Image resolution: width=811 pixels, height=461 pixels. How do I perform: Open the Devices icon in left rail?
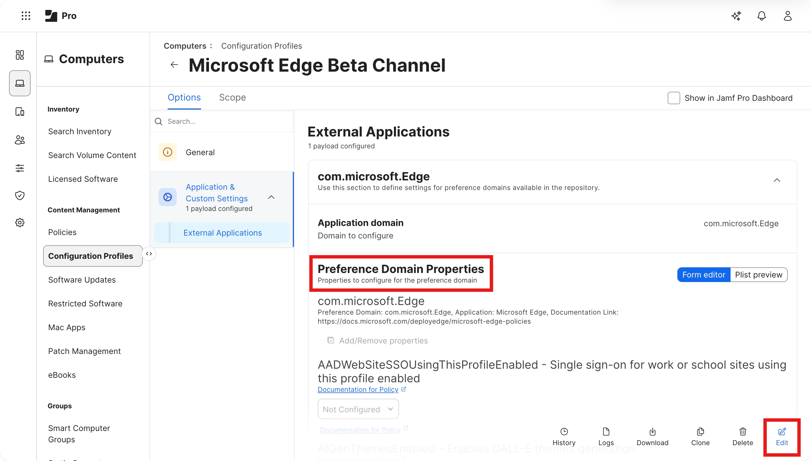tap(20, 112)
